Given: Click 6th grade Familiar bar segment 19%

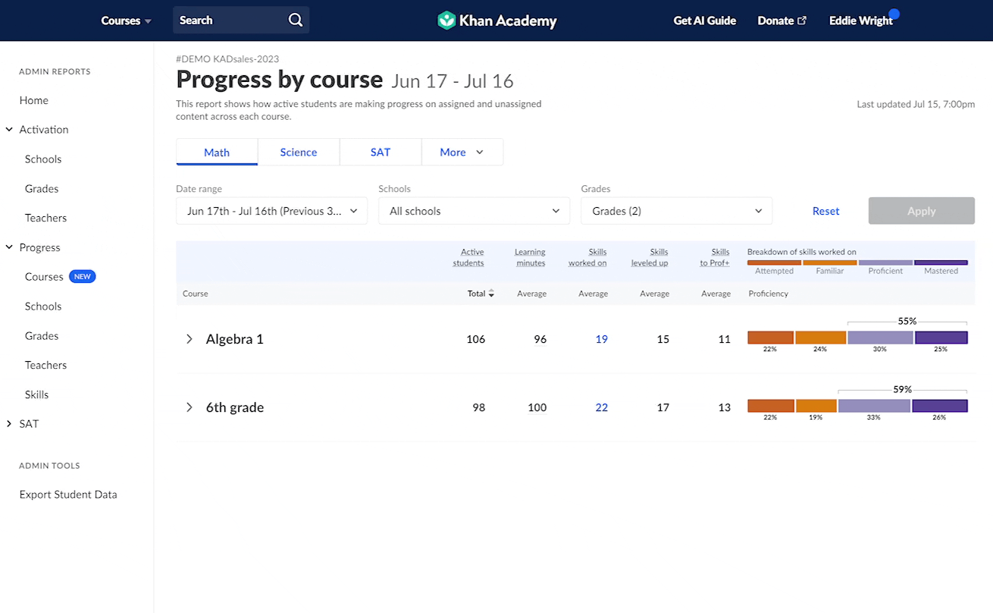Looking at the screenshot, I should point(816,406).
